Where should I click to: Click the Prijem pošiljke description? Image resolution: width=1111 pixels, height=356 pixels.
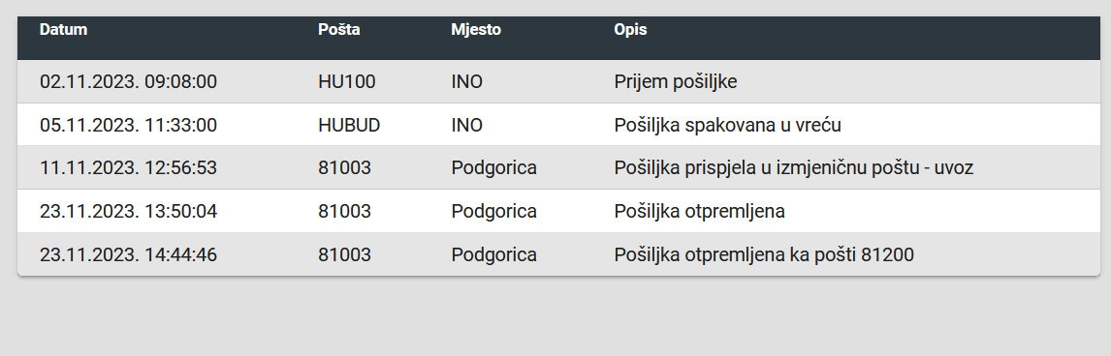[676, 82]
